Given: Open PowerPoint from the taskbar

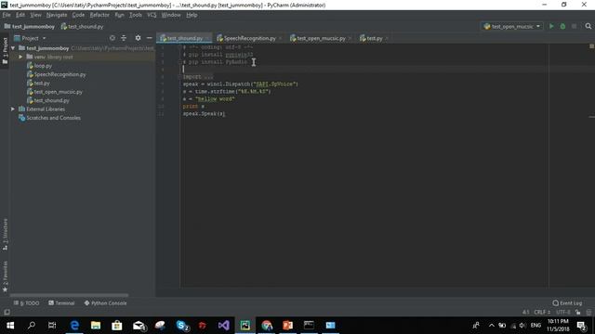Looking at the screenshot, I should pos(287,326).
